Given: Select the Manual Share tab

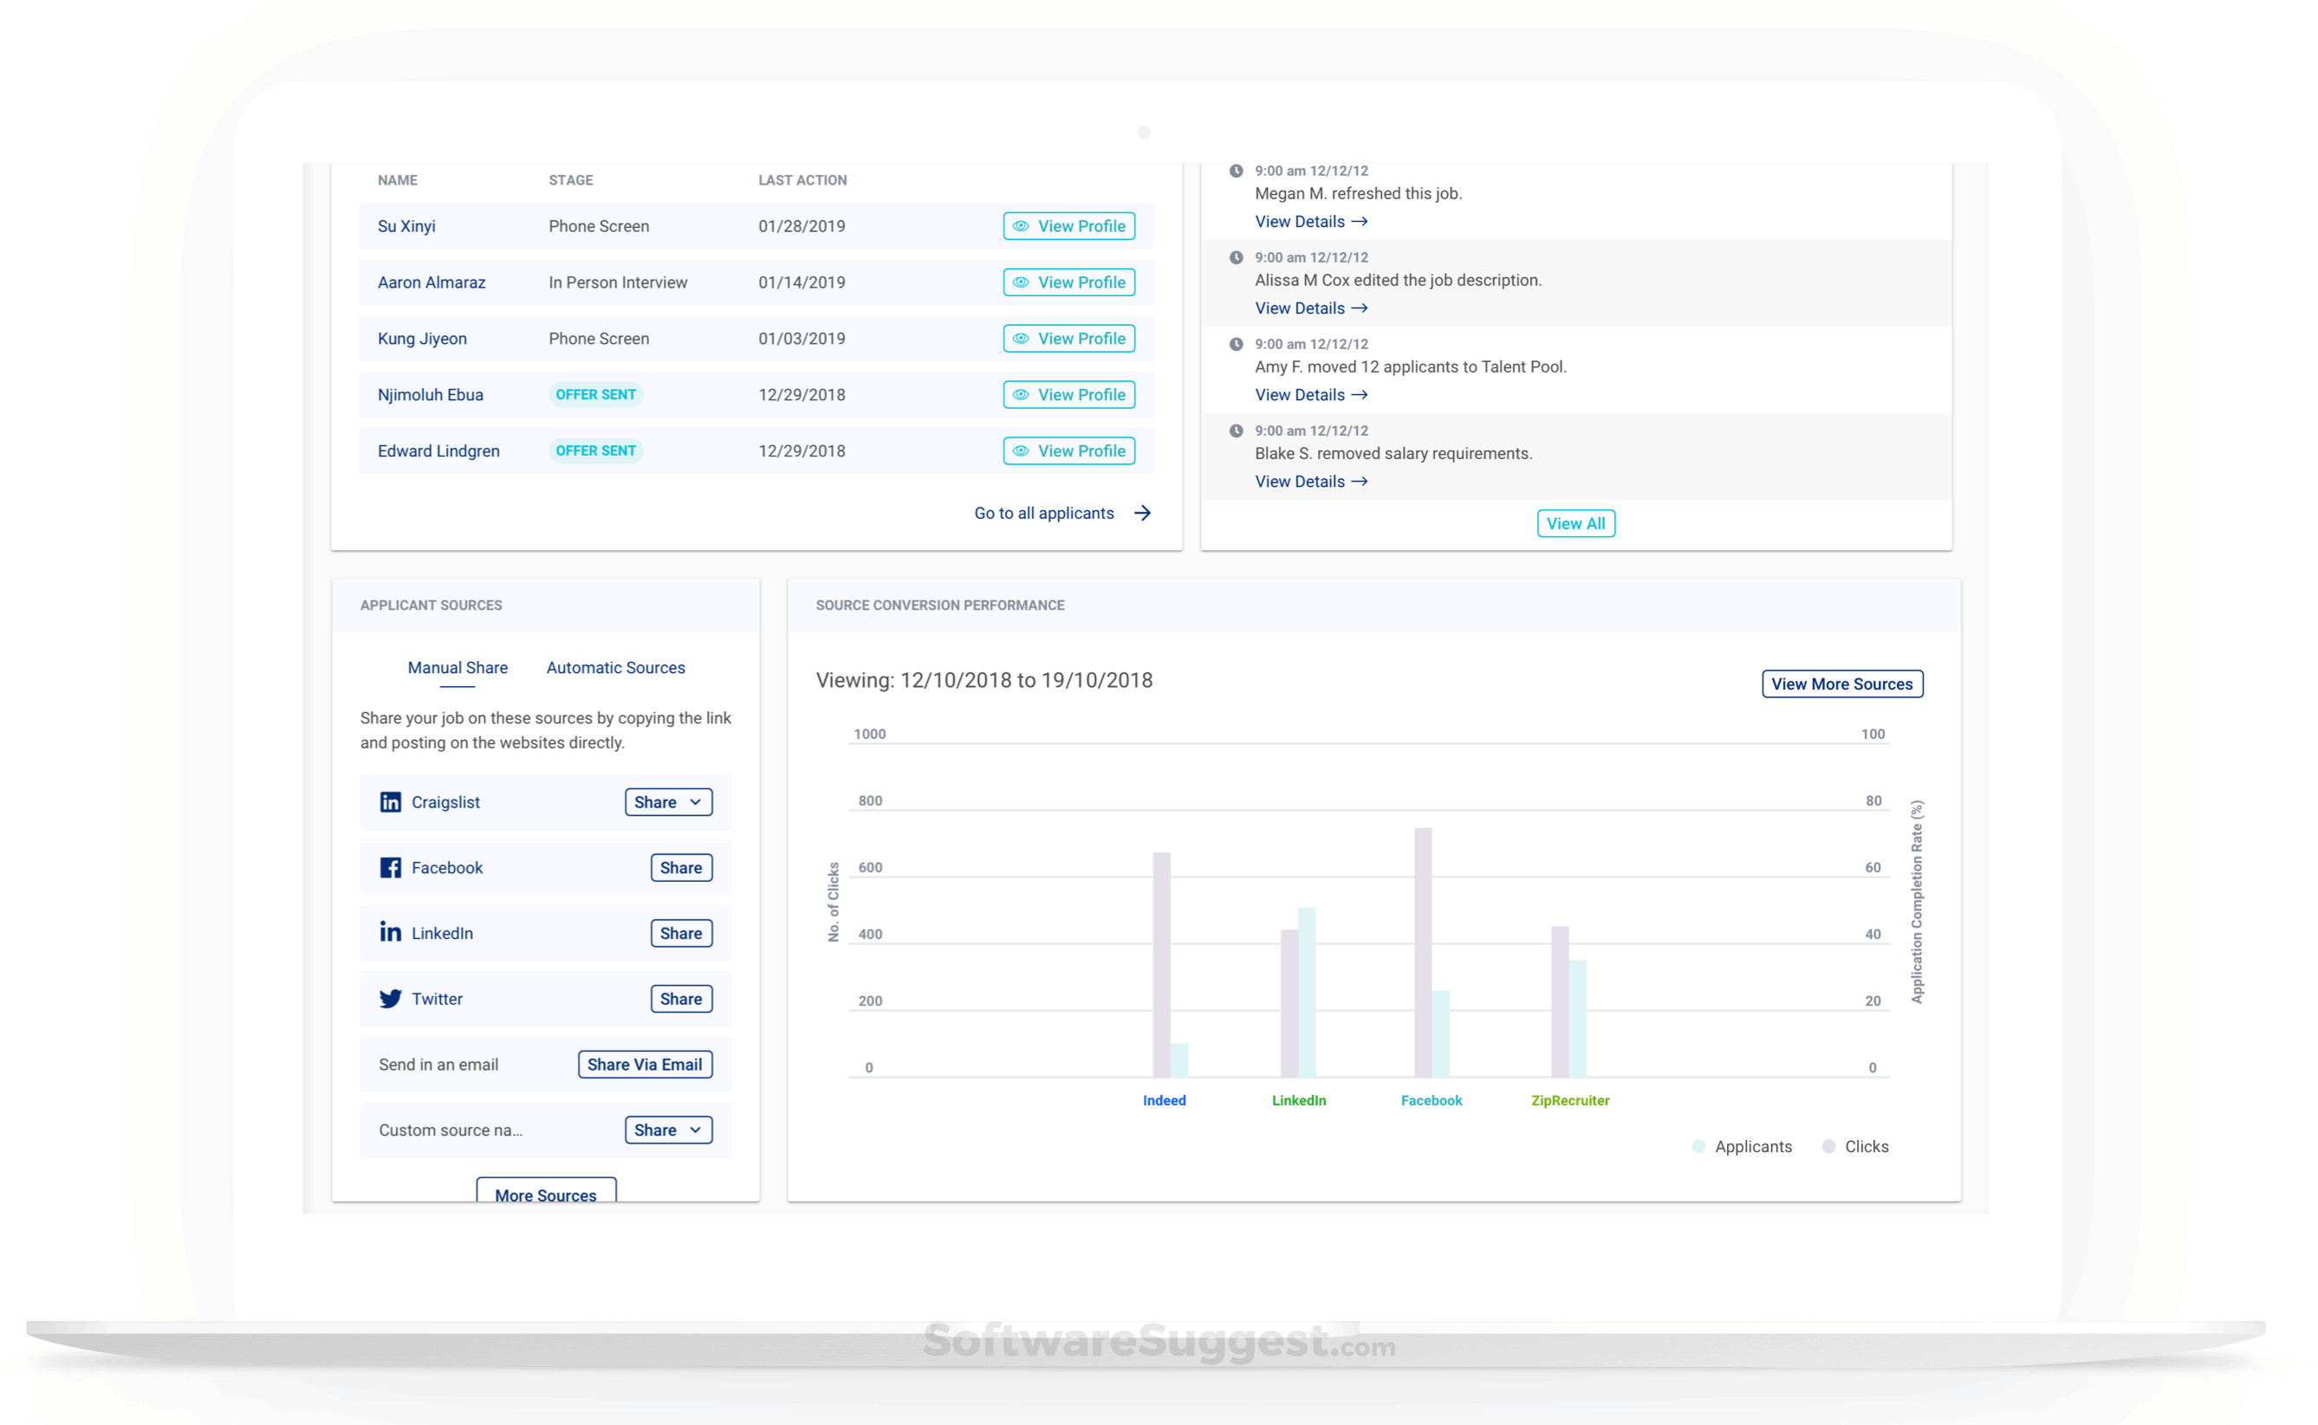Looking at the screenshot, I should pyautogui.click(x=458, y=667).
